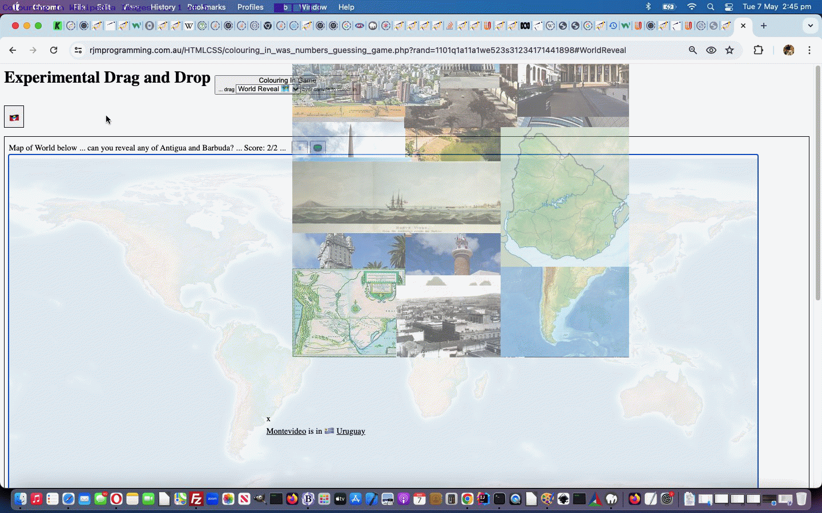Bookmark this page with the star icon
The width and height of the screenshot is (822, 513).
[x=730, y=50]
